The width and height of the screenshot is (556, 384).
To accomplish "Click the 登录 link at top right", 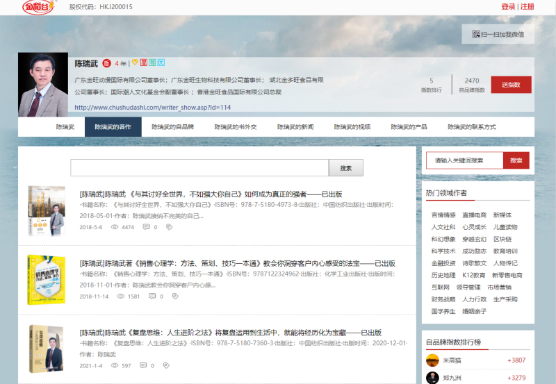I will point(508,7).
